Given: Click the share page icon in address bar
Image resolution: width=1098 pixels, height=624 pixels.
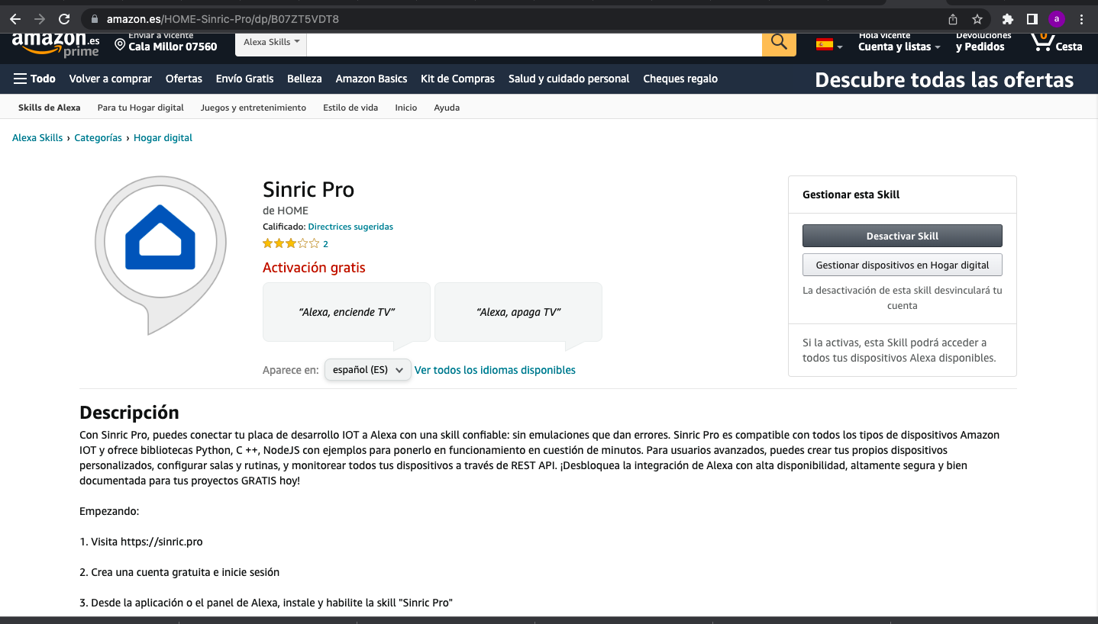Looking at the screenshot, I should click(x=953, y=19).
